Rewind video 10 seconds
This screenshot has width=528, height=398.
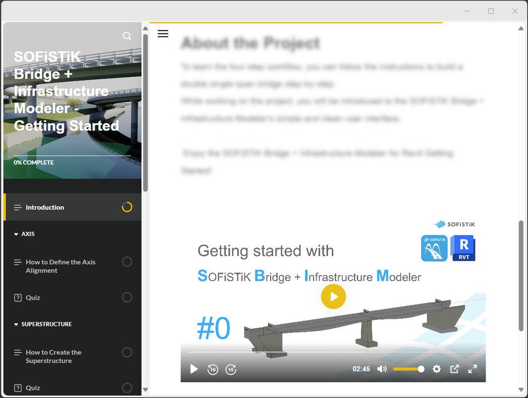click(x=213, y=370)
